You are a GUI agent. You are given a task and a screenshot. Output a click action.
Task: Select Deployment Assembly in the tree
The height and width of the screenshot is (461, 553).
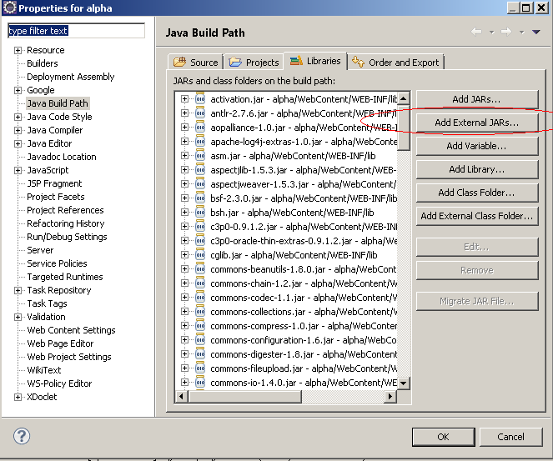pos(71,77)
